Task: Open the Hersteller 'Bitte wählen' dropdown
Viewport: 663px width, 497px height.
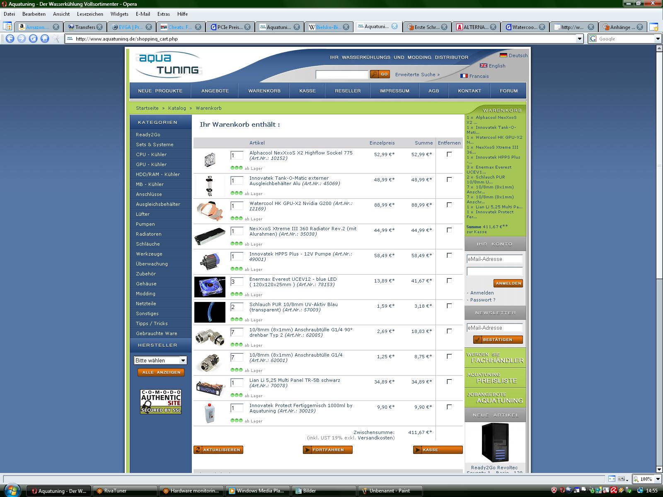Action: click(x=160, y=360)
